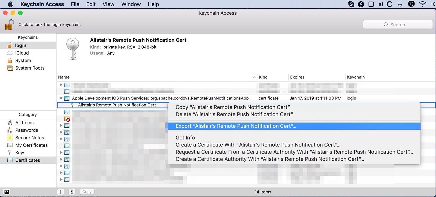Select the iCloud keychain

coord(28,53)
